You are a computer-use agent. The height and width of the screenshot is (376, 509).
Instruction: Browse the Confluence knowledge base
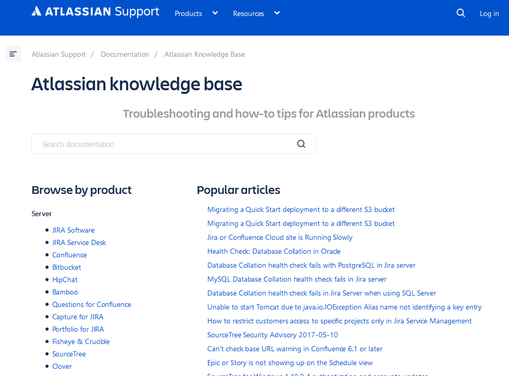69,255
